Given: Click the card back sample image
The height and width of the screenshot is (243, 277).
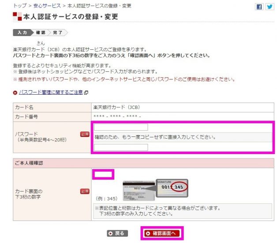Looking at the screenshot, I should [x=138, y=191].
